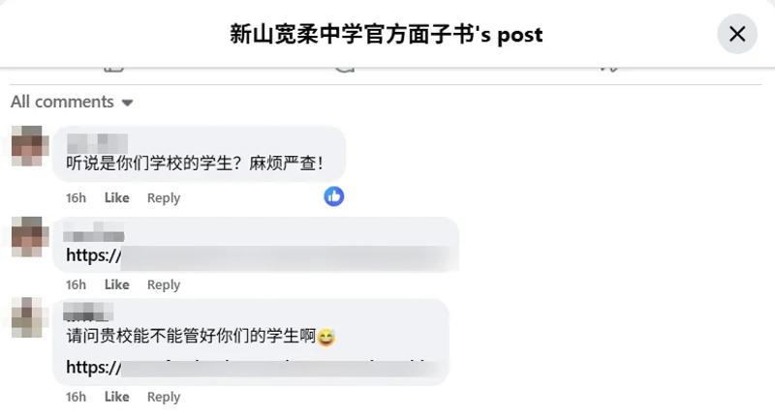
Task: Open the https link in third comment
Action: coord(252,368)
